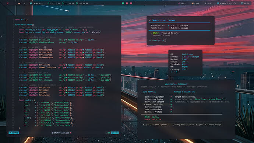
Task: Switch to the green workspace indicator
Action: pyautogui.click(x=123, y=3)
